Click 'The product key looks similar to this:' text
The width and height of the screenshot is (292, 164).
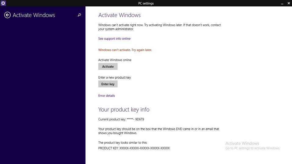click(x=123, y=143)
